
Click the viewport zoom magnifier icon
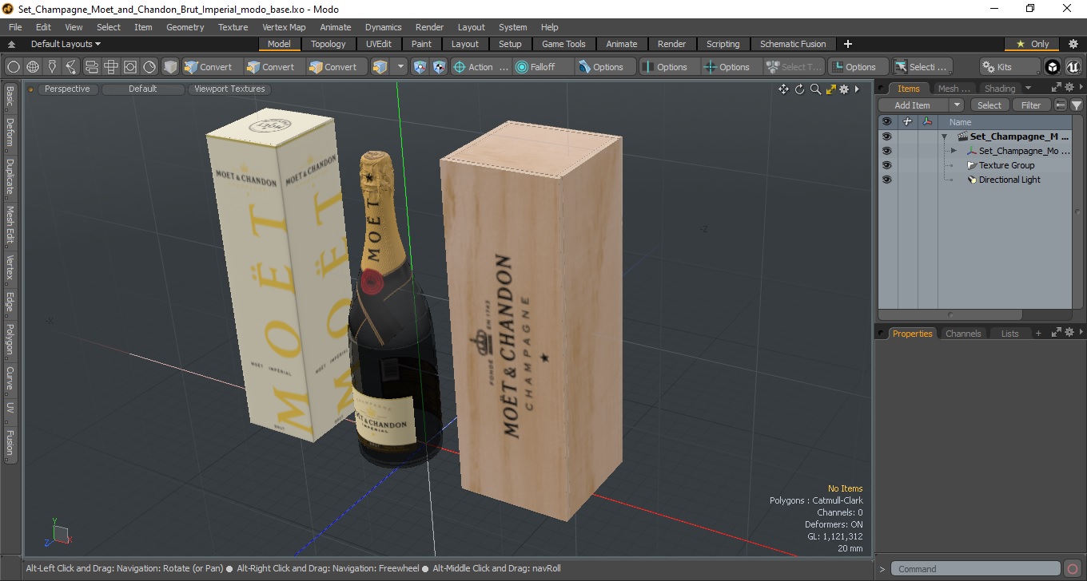click(815, 89)
